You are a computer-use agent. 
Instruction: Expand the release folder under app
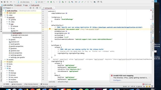(x=9, y=26)
